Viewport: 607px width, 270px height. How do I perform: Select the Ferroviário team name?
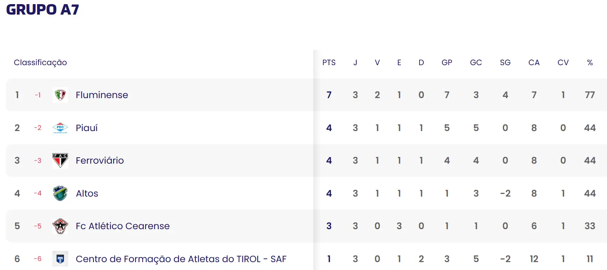tap(100, 161)
